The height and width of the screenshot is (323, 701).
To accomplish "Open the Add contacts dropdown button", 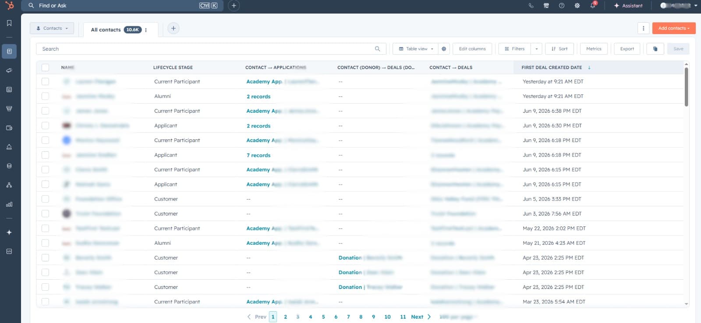I will pyautogui.click(x=674, y=28).
